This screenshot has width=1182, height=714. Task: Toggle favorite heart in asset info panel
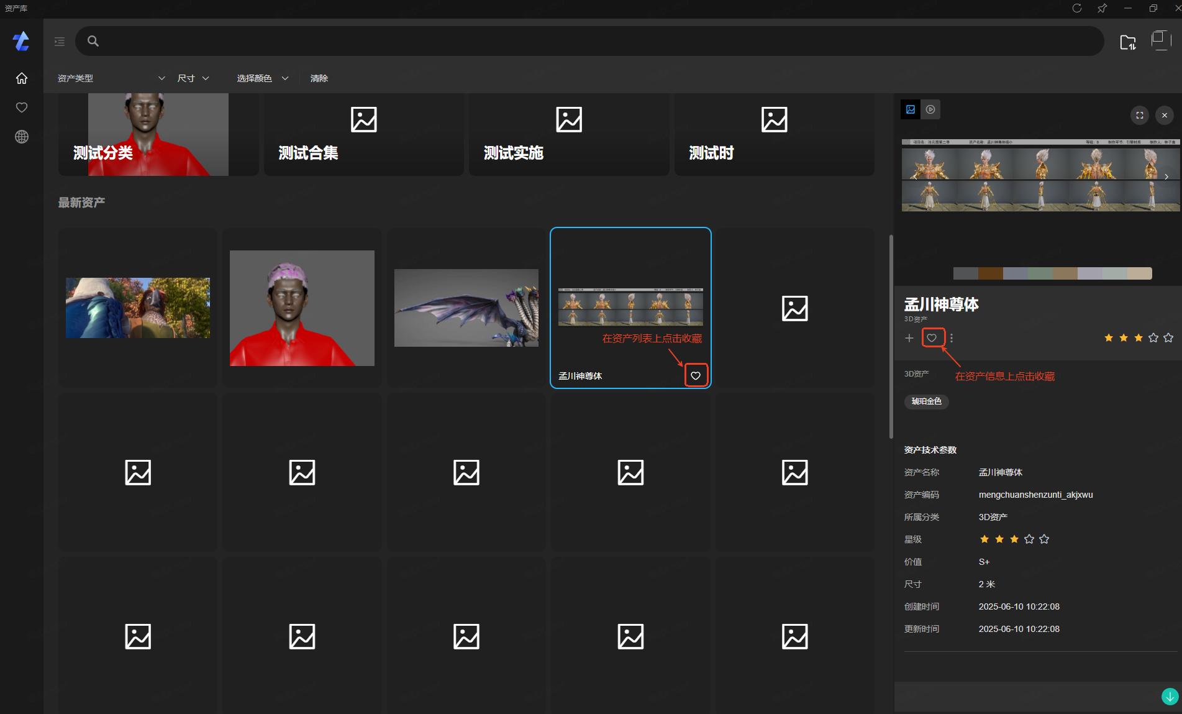932,338
